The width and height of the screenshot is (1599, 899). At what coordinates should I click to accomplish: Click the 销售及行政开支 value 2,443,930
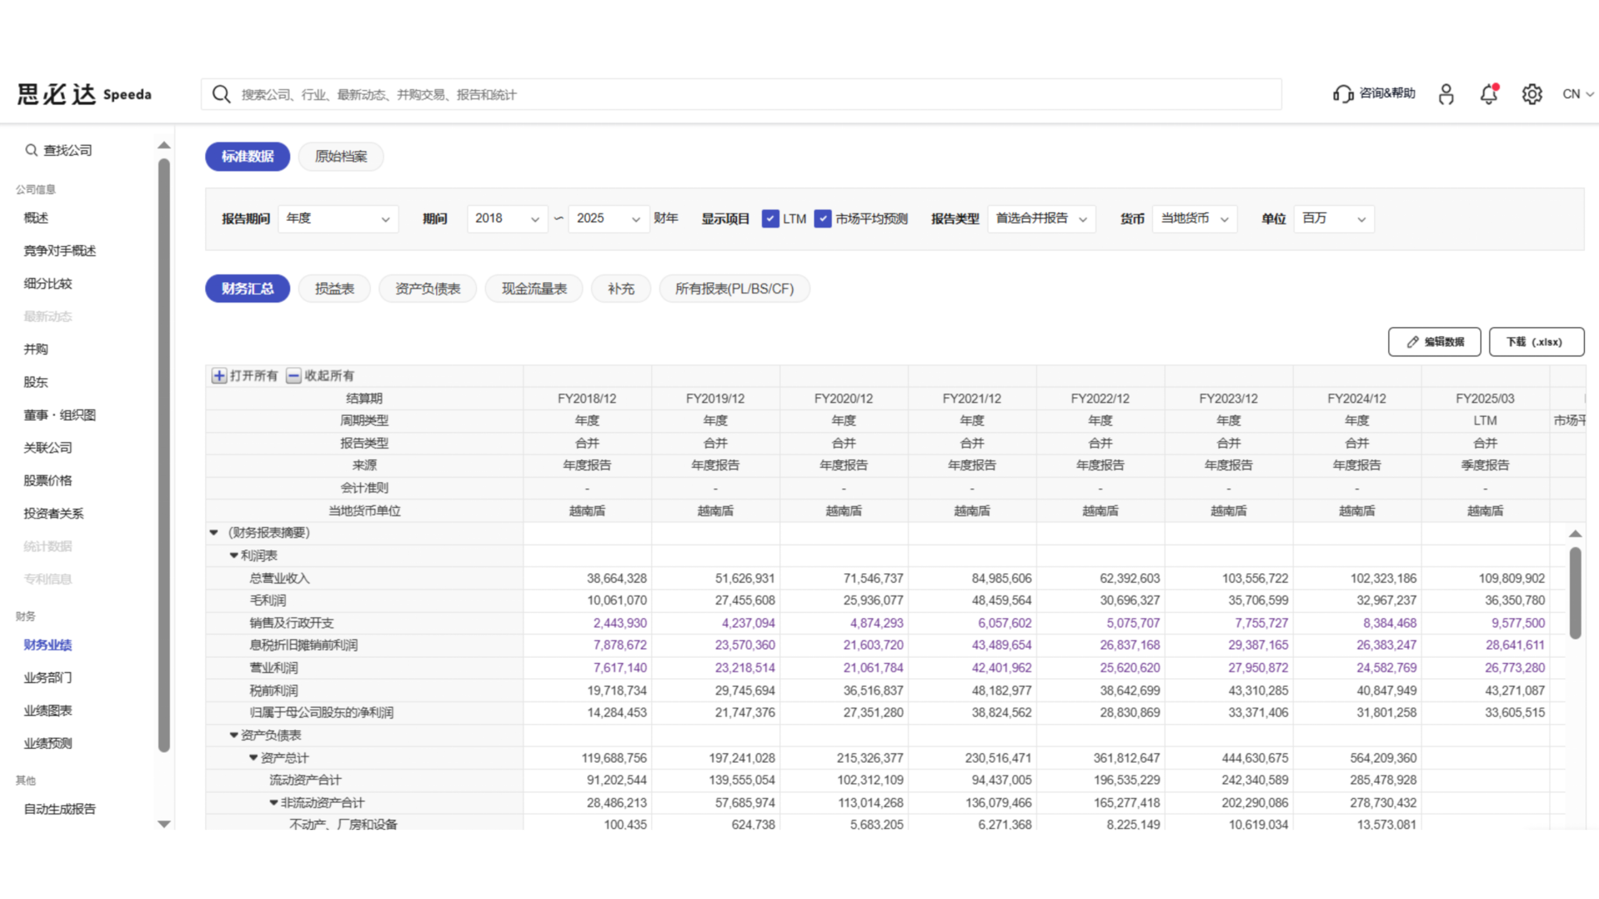pos(620,623)
